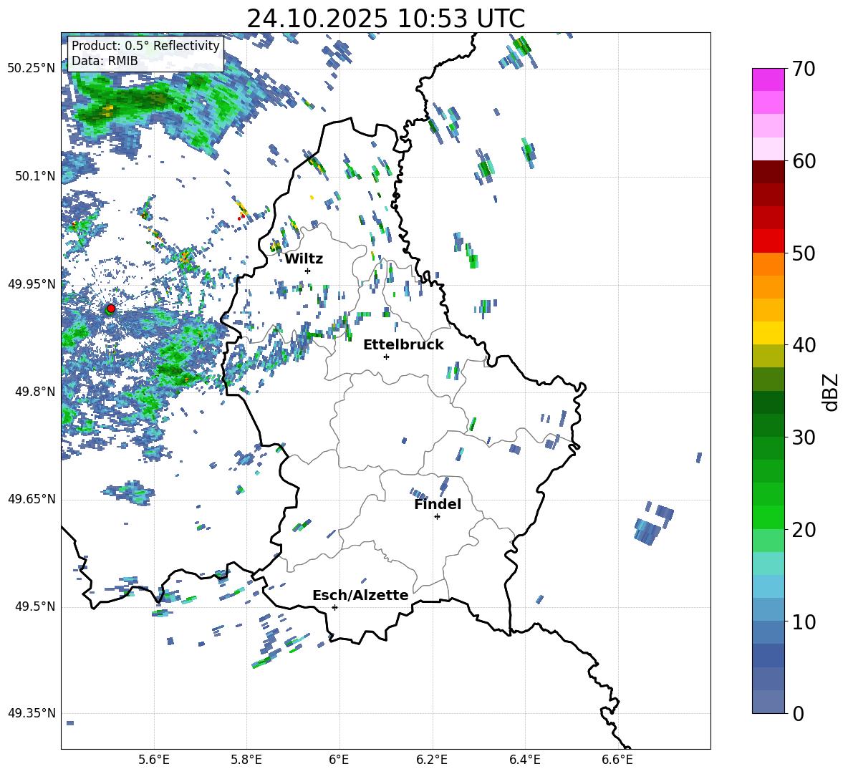Click the dBZ colorbar axis label

(x=832, y=392)
